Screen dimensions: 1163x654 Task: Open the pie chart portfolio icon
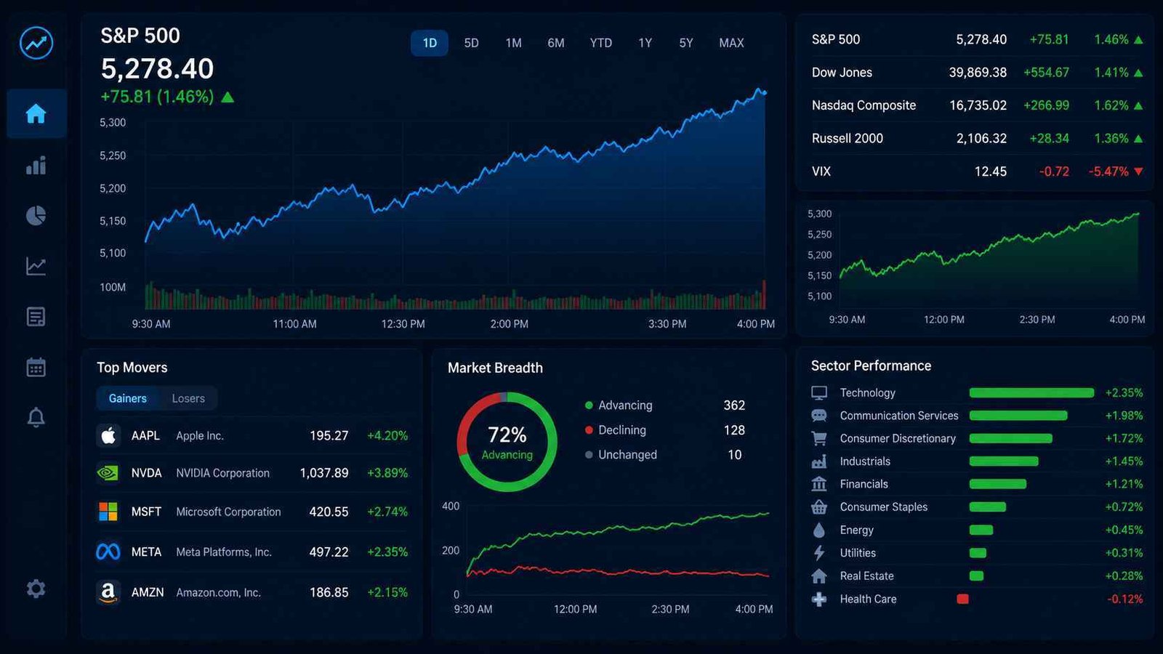point(36,216)
